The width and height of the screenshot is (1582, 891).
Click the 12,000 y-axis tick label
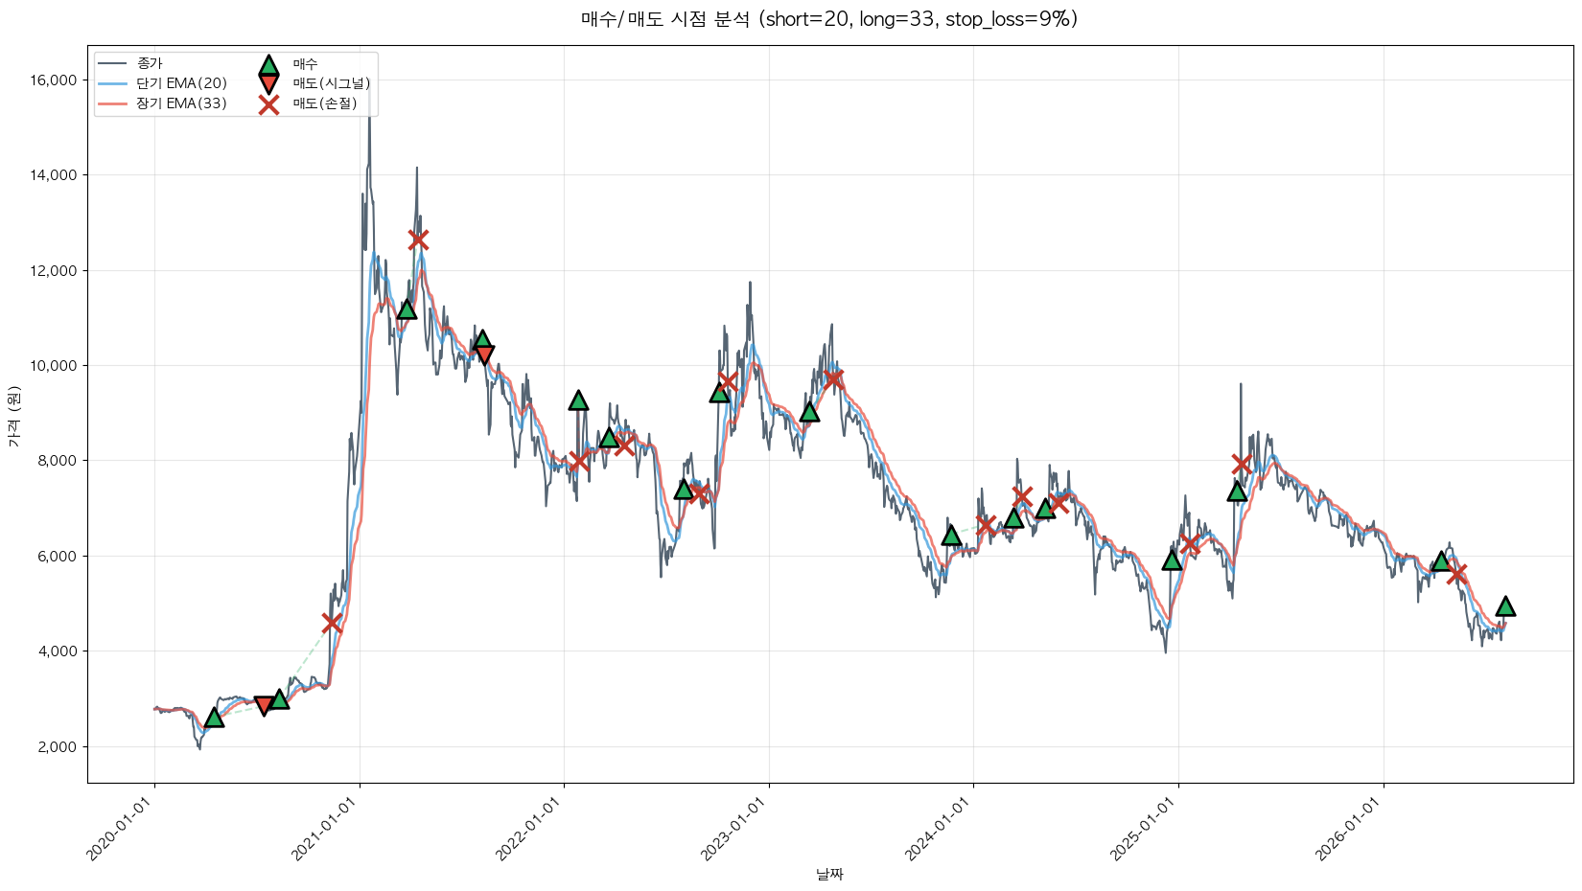(54, 271)
